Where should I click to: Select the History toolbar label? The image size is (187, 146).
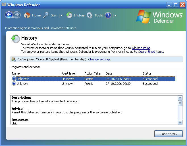pyautogui.click(x=79, y=15)
